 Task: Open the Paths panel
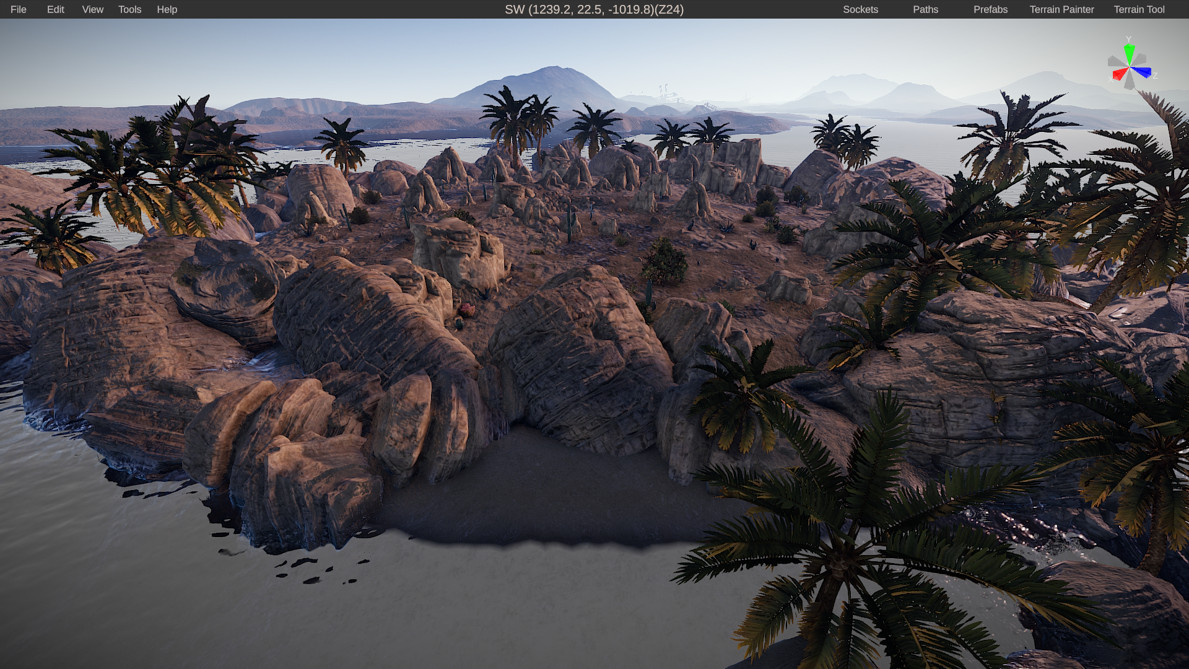coord(926,9)
